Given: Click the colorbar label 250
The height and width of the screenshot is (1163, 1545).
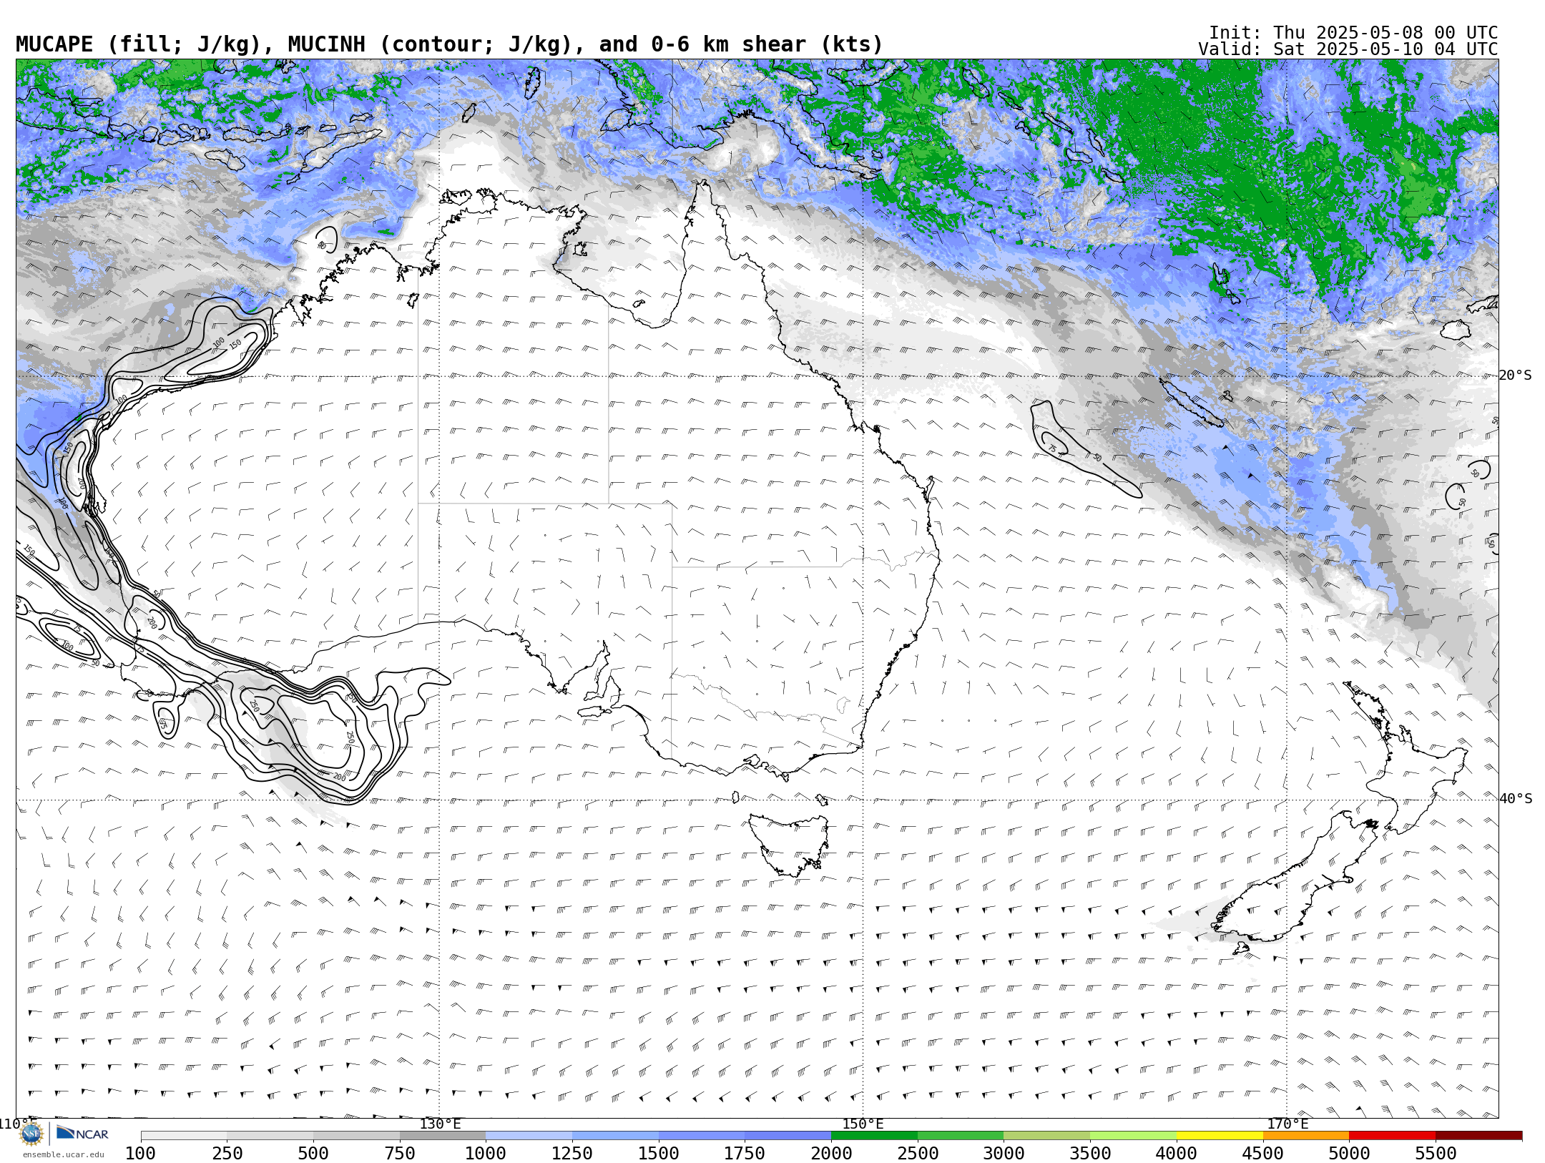Looking at the screenshot, I should [227, 1154].
